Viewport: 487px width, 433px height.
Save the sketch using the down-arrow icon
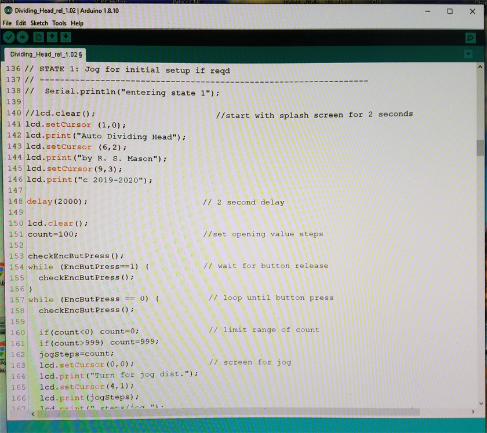[x=66, y=37]
